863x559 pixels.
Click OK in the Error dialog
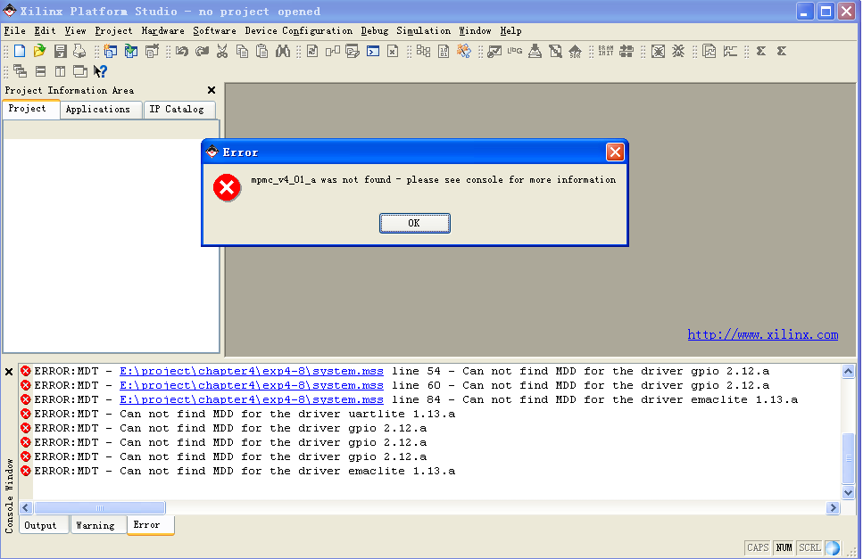point(414,223)
